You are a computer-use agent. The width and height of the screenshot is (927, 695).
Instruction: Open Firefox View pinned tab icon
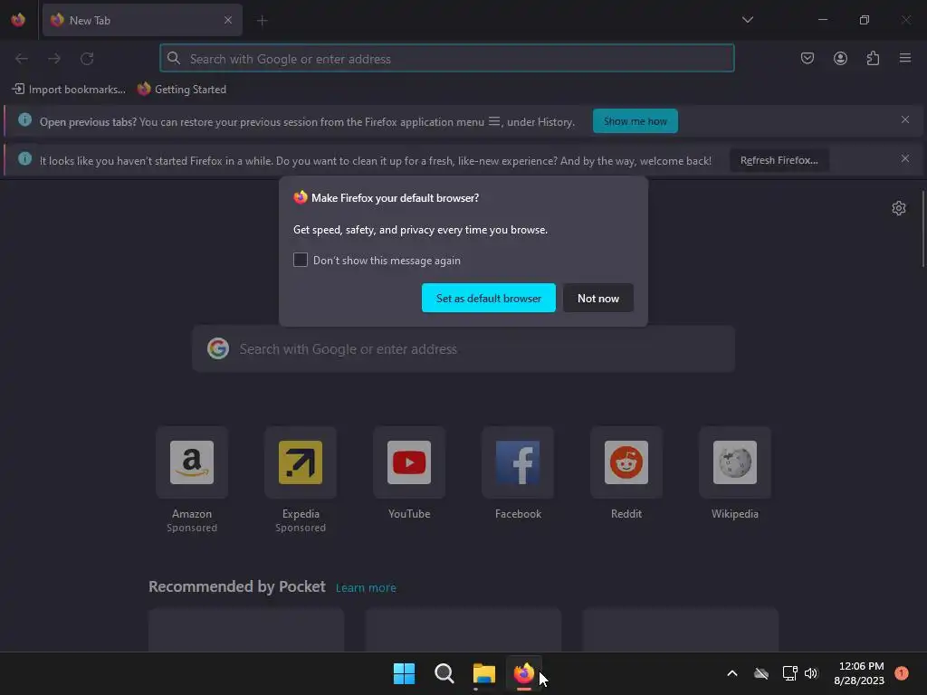coord(18,20)
